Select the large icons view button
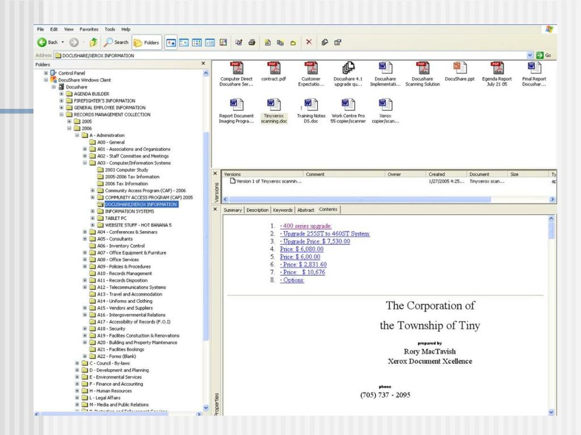581x435 pixels. [x=171, y=42]
